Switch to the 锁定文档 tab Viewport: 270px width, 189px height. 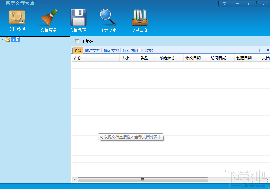tap(111, 50)
